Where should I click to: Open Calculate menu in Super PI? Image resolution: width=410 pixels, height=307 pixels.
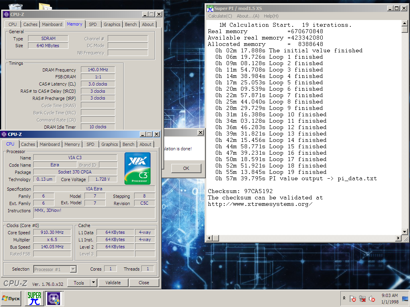pyautogui.click(x=220, y=16)
